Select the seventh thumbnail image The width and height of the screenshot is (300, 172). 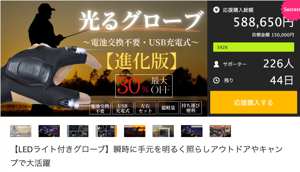[191, 131]
